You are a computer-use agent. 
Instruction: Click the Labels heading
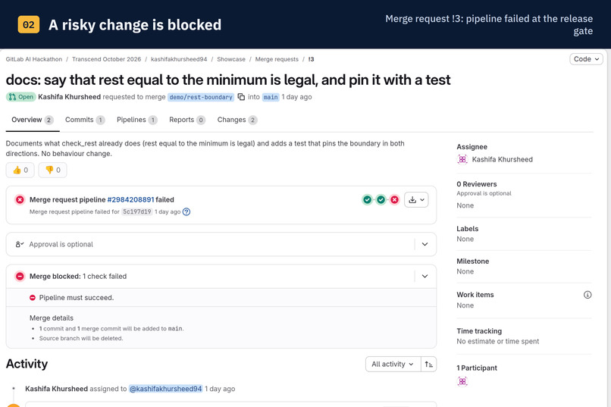pyautogui.click(x=467, y=229)
